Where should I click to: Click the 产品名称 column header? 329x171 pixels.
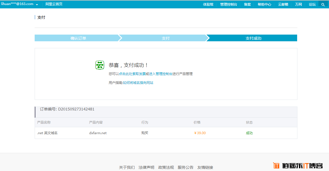[44, 122]
